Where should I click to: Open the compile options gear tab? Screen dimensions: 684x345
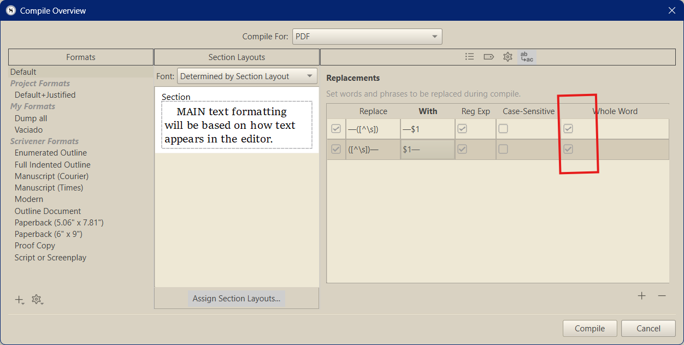[508, 57]
